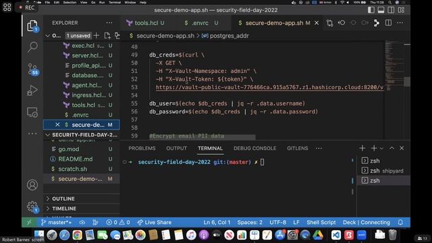Open the remote window button in status bar
Image resolution: width=432 pixels, height=243 pixels.
(29, 222)
